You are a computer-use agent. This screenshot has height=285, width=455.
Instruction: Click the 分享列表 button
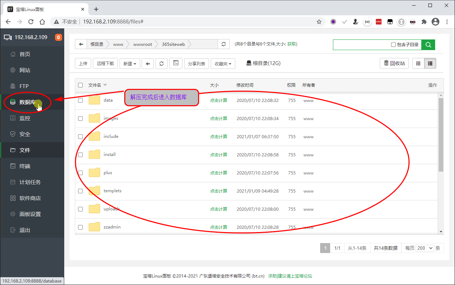197,64
